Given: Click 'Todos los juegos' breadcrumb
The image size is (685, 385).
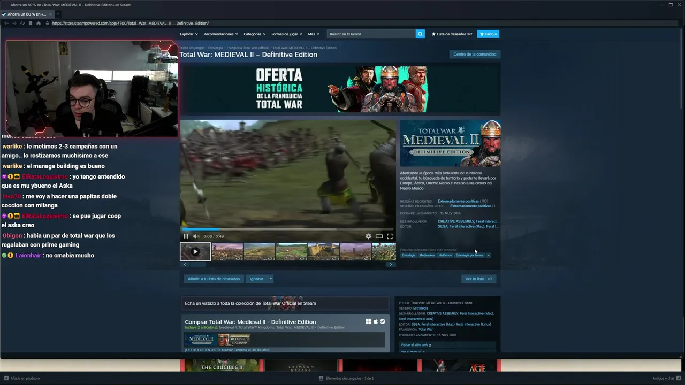Looking at the screenshot, I should (x=192, y=48).
